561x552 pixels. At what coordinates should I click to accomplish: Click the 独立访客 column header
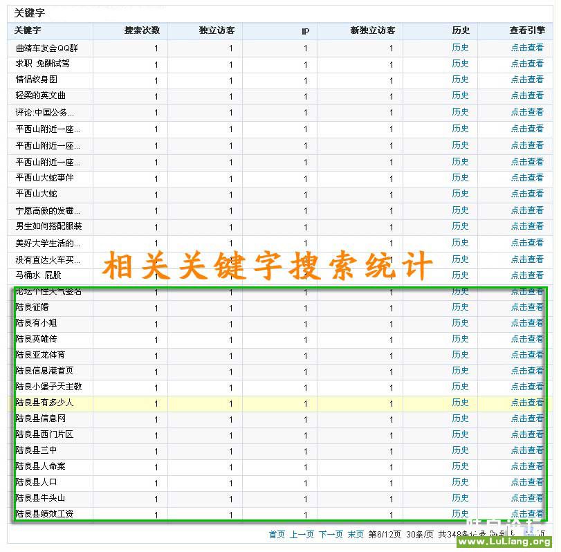(217, 31)
